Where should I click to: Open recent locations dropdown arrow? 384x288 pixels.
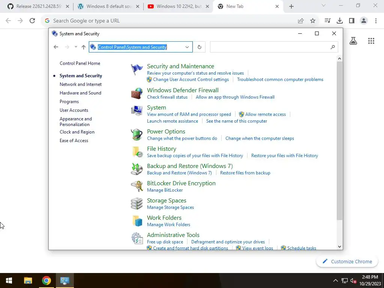76,47
